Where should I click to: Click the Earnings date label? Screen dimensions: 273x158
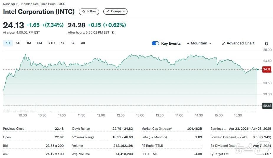[219, 129]
